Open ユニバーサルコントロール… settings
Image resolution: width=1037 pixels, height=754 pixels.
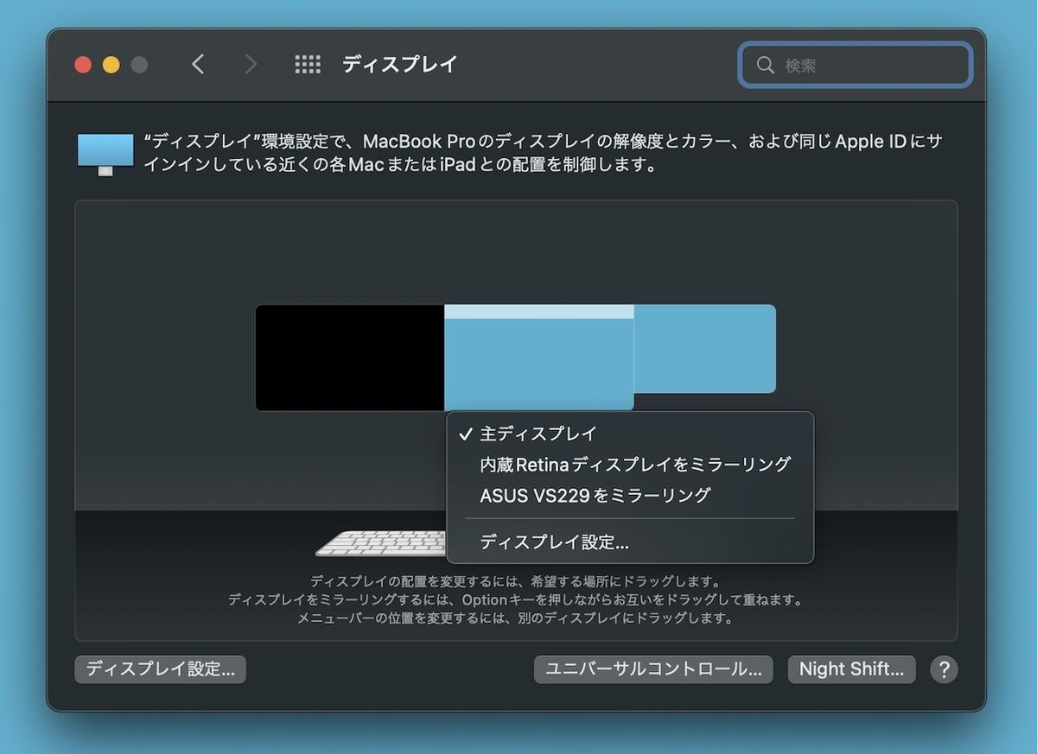(x=653, y=669)
